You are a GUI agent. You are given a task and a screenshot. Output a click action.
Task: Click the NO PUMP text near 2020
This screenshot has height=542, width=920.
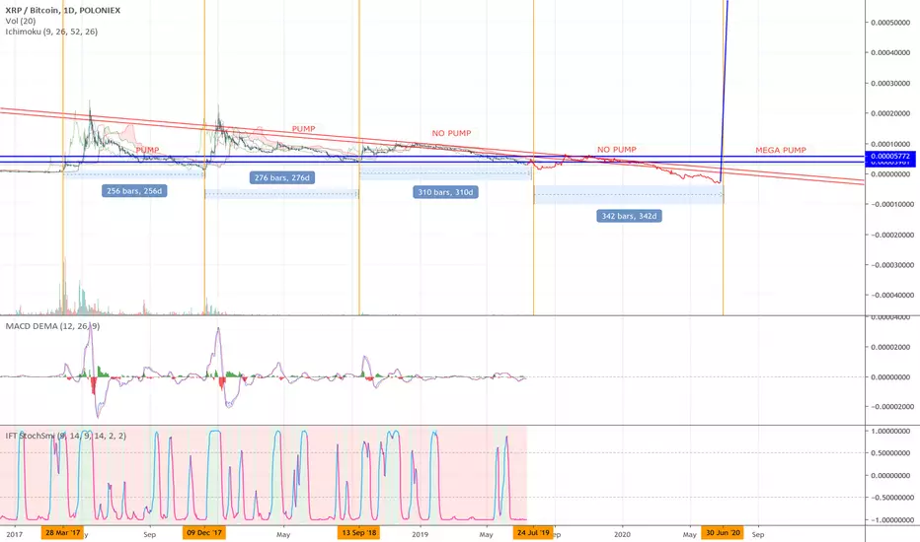pos(617,150)
